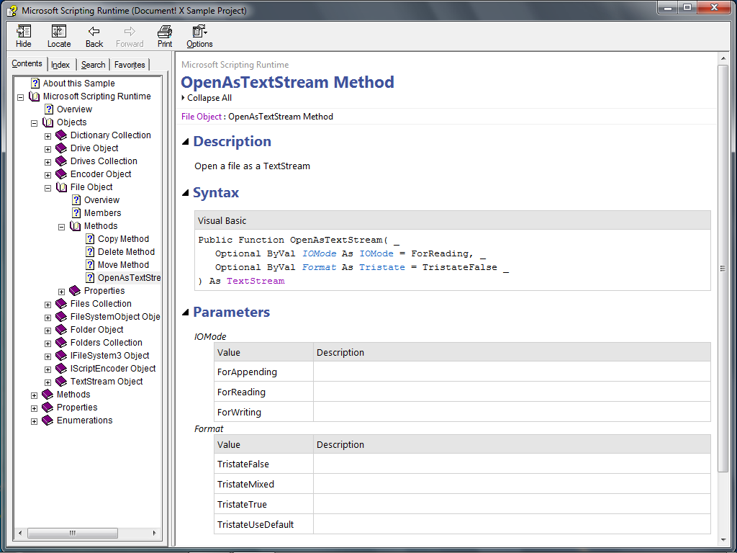Click the Dictionary Collection book icon
This screenshot has height=553, width=737.
tap(61, 135)
